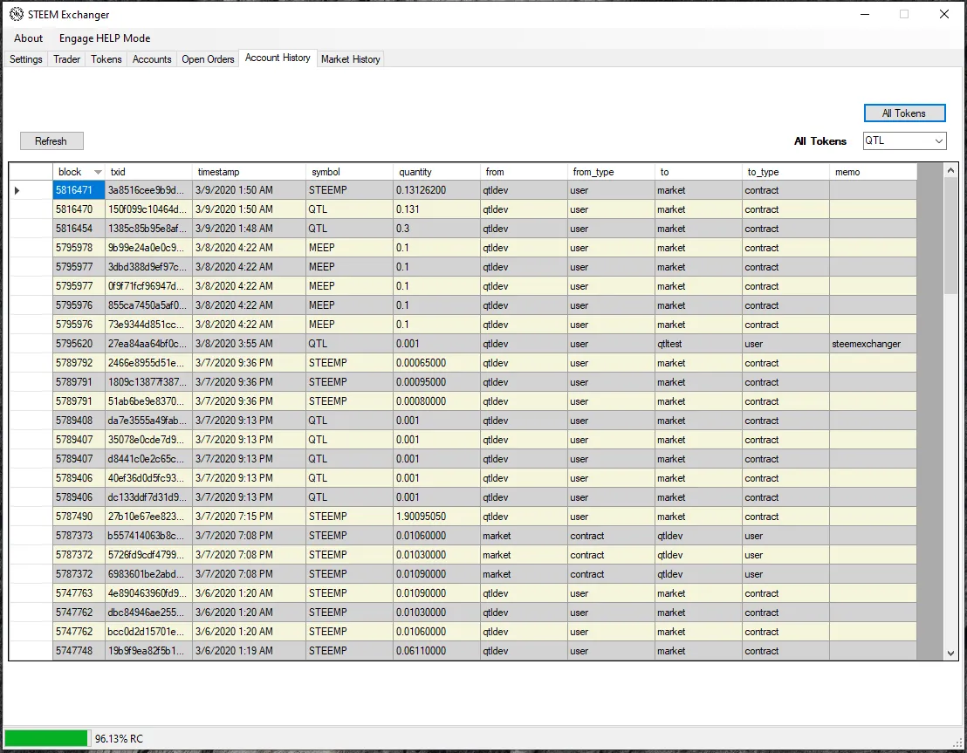Click the memo column header

tap(874, 172)
